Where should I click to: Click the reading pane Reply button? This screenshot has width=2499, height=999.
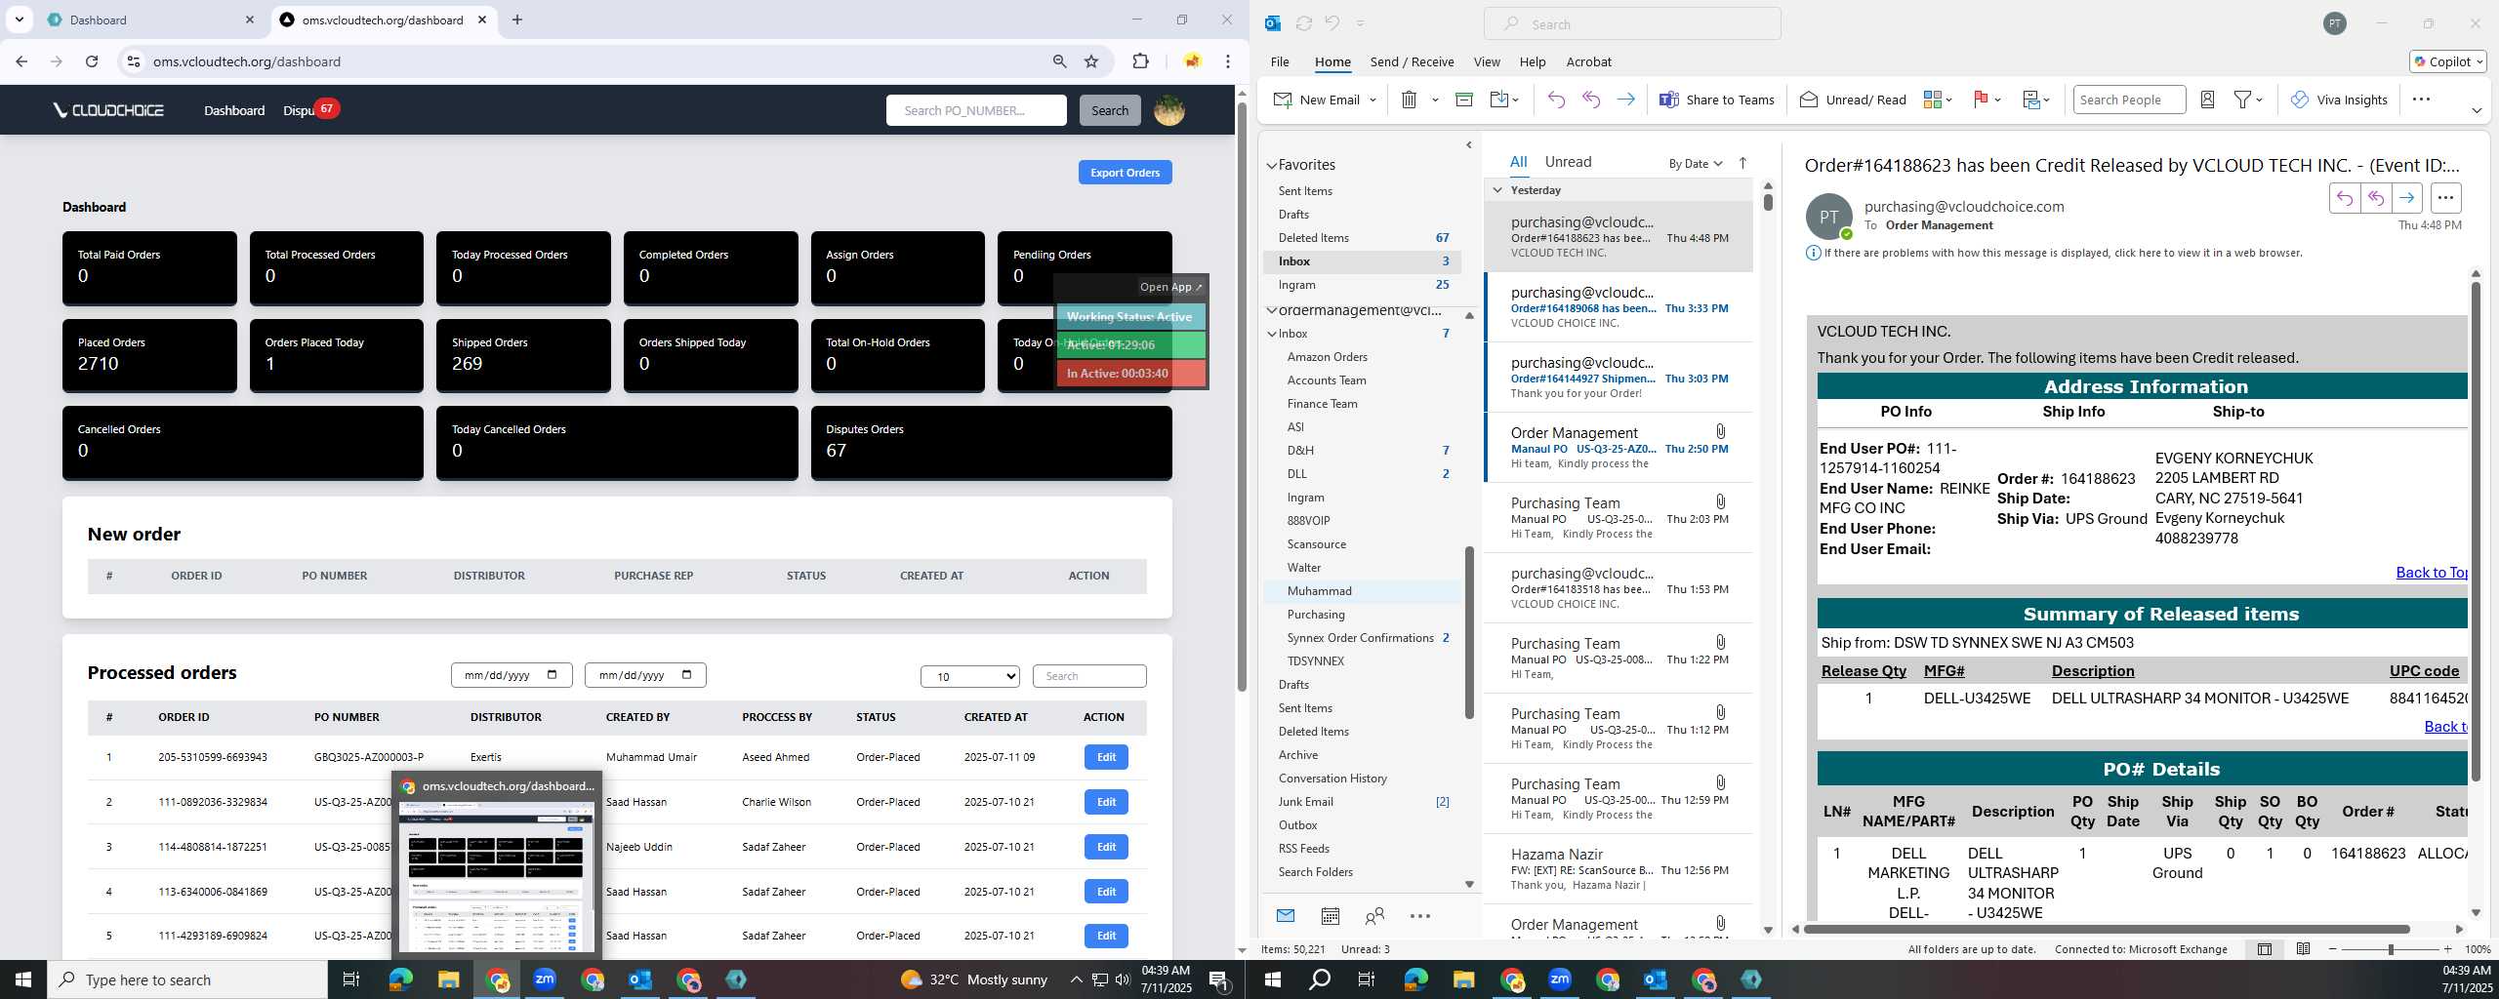click(2344, 198)
